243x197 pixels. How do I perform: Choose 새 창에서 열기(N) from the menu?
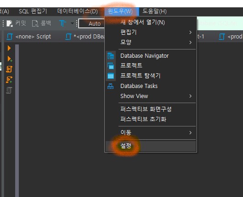[x=151, y=22]
